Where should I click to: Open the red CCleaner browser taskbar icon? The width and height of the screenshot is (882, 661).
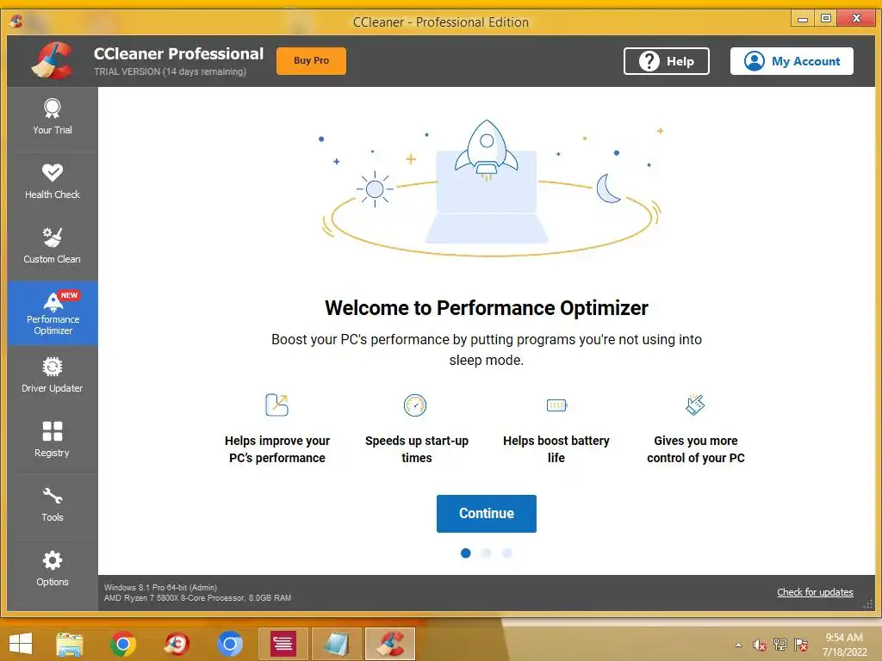tap(177, 644)
